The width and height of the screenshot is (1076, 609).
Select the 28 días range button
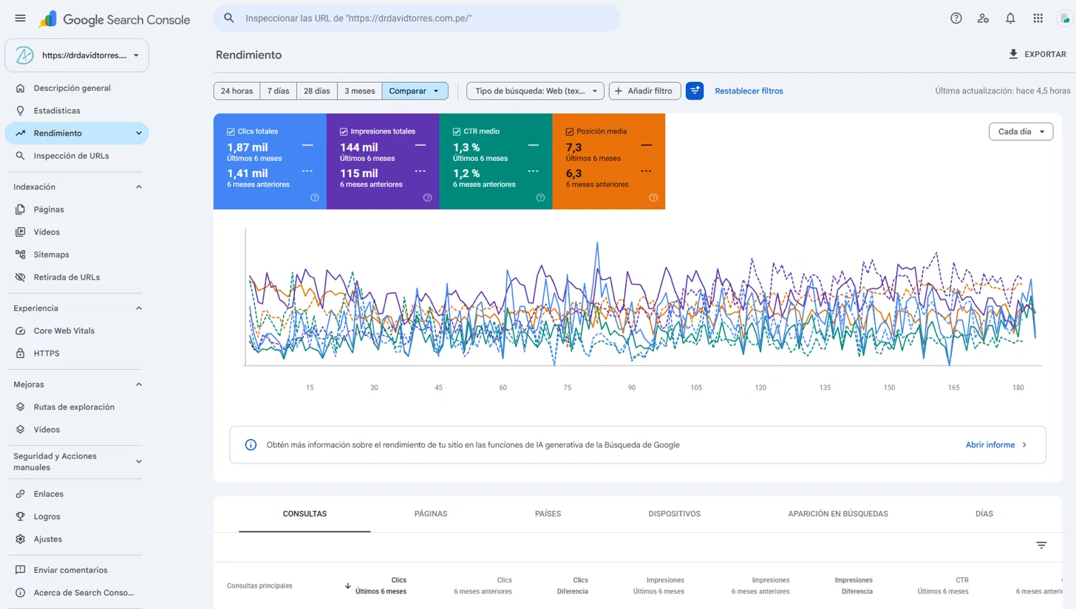(x=317, y=91)
